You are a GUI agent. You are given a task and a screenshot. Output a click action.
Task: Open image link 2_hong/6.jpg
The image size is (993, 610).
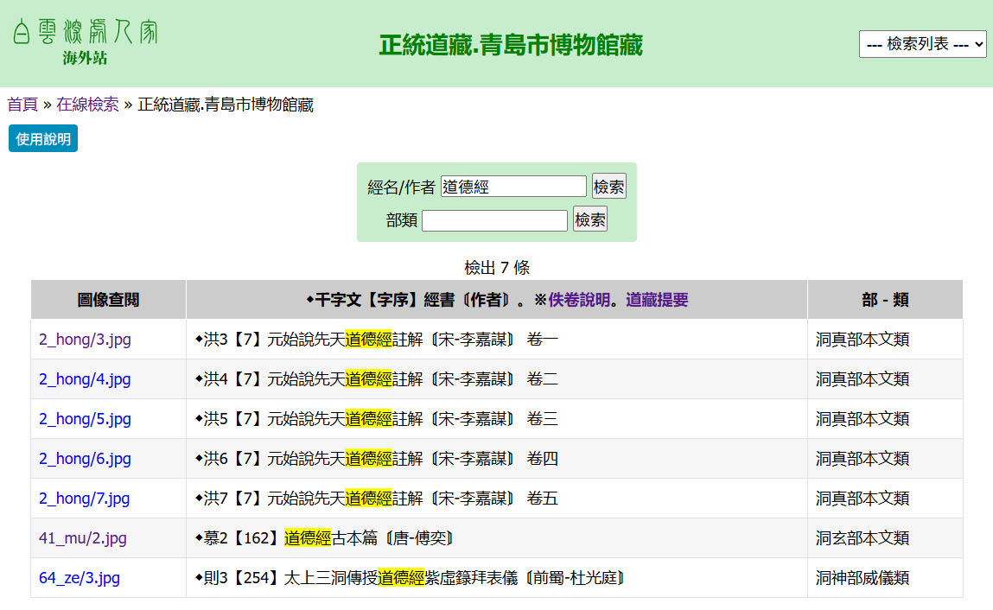tap(85, 459)
